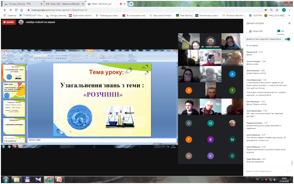Image resolution: width=294 pixels, height=184 pixels.
Task: Select the teal Н participant avatar
Action: click(211, 123)
